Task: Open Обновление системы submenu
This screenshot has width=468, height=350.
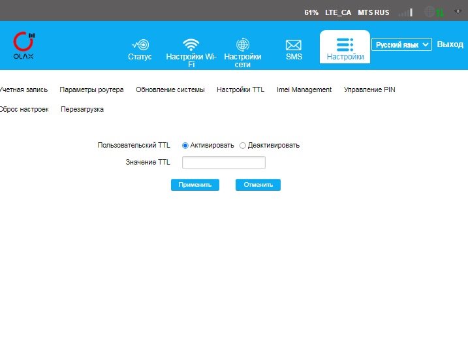Action: (x=170, y=90)
